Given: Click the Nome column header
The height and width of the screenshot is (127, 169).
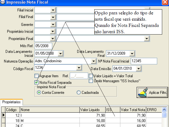Looking at the screenshot, I should (x=50, y=110).
